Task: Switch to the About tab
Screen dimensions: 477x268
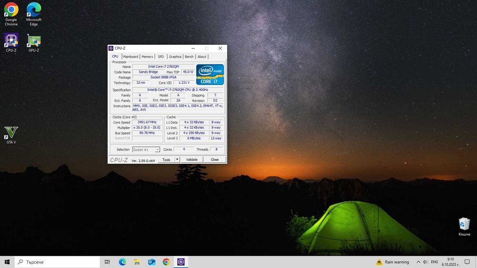Action: coord(202,57)
